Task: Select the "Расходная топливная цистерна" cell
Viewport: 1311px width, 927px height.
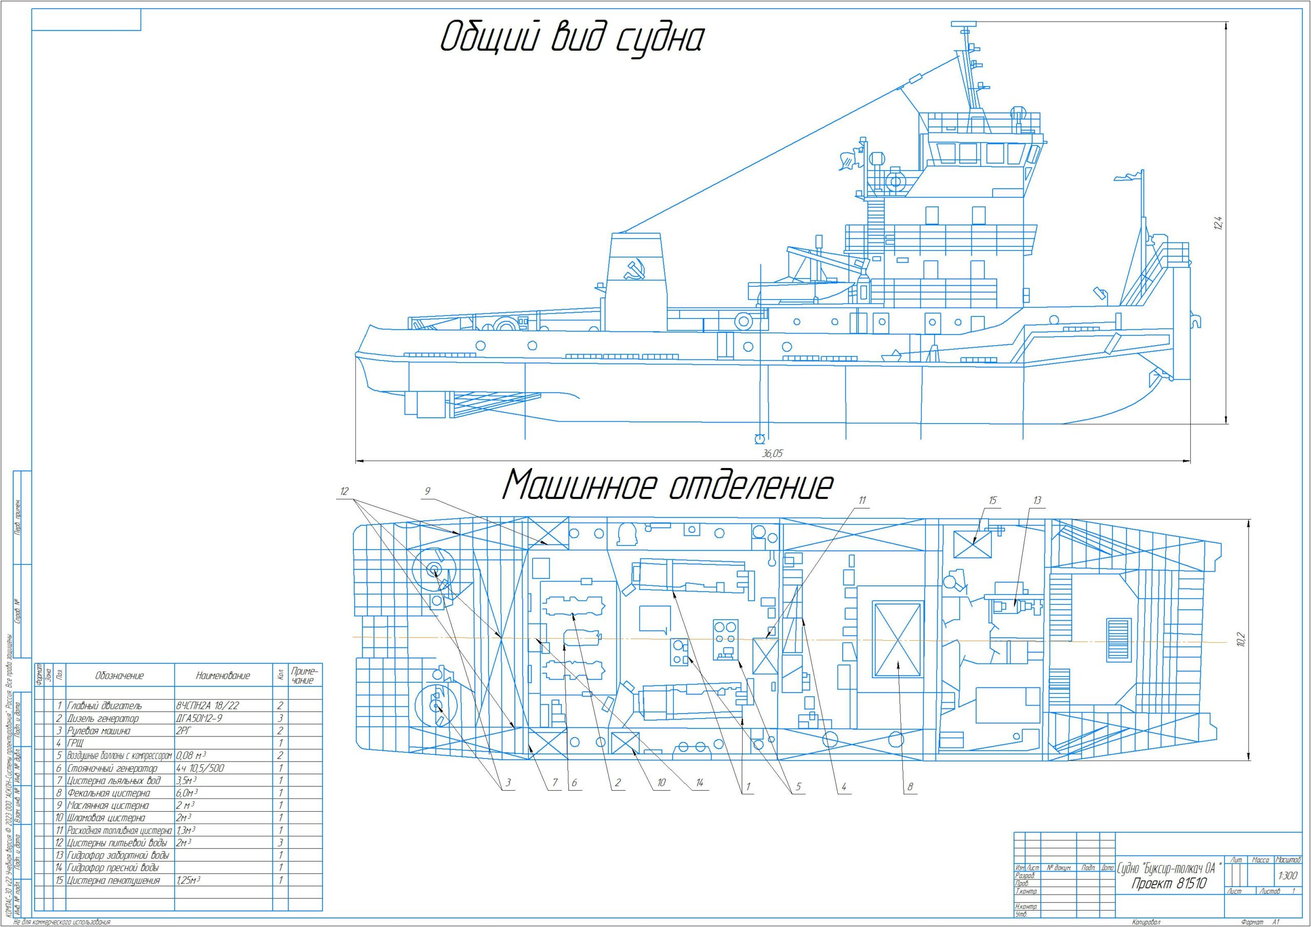Action: pos(119,831)
